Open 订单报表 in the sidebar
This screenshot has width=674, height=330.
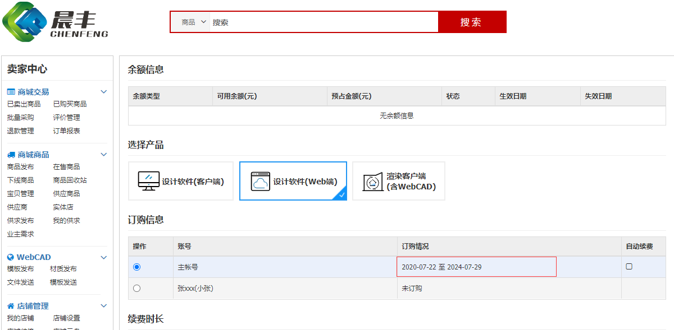tap(66, 131)
